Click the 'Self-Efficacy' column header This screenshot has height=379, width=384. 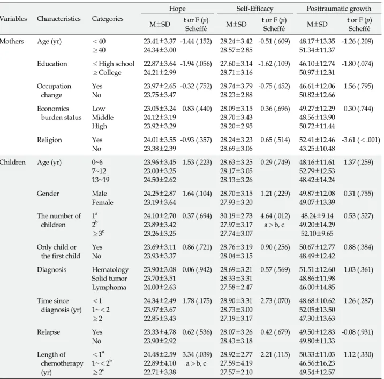(255, 9)
